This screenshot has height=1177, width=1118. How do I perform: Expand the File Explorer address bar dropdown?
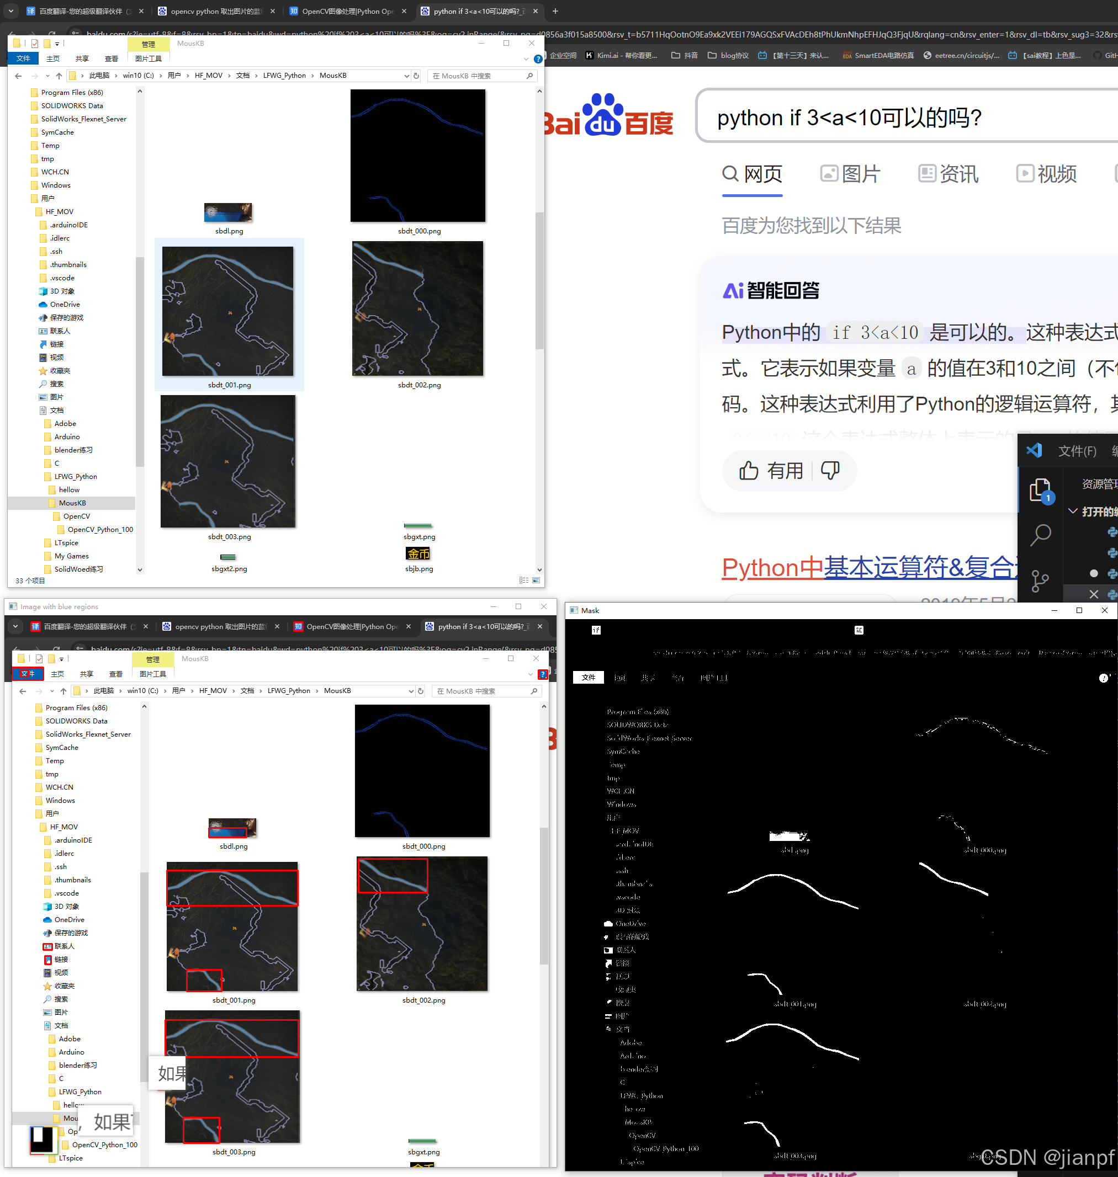[x=406, y=76]
